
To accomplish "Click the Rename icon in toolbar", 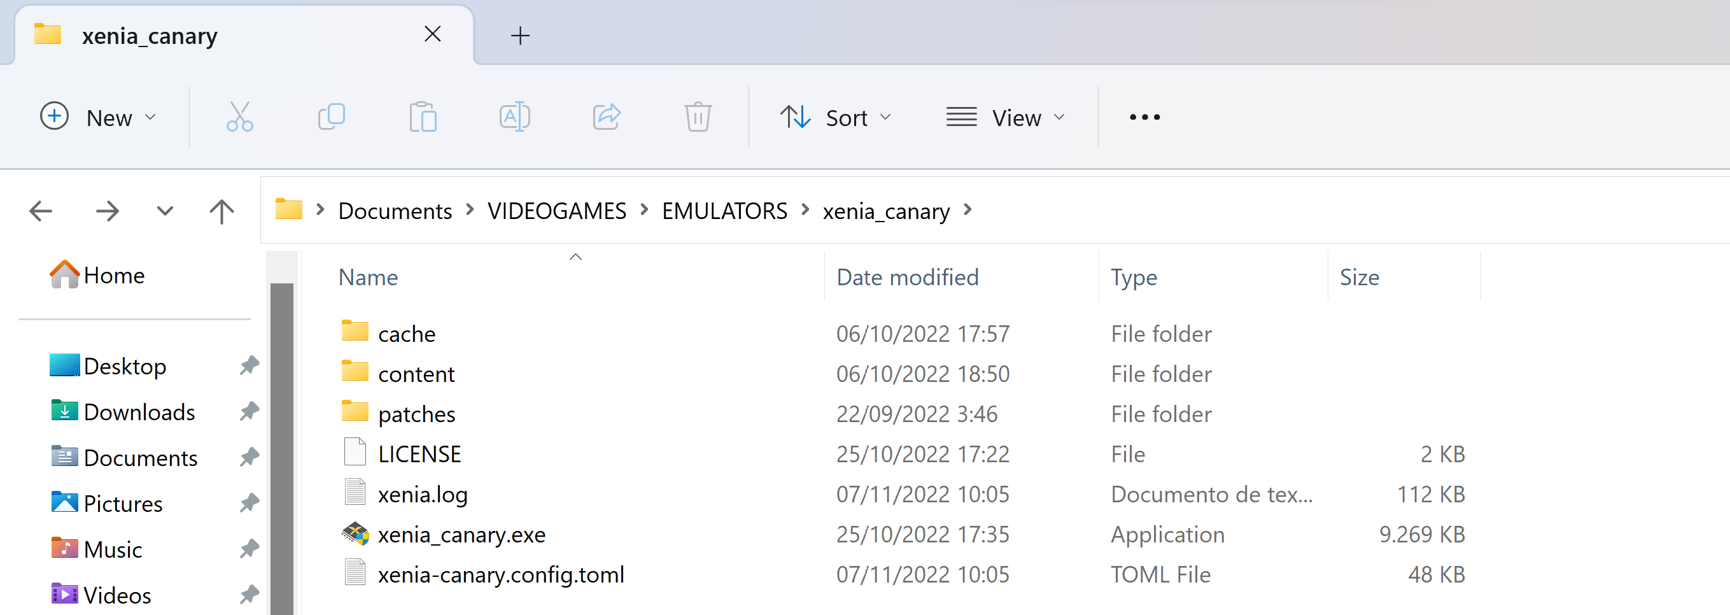I will click(x=515, y=117).
